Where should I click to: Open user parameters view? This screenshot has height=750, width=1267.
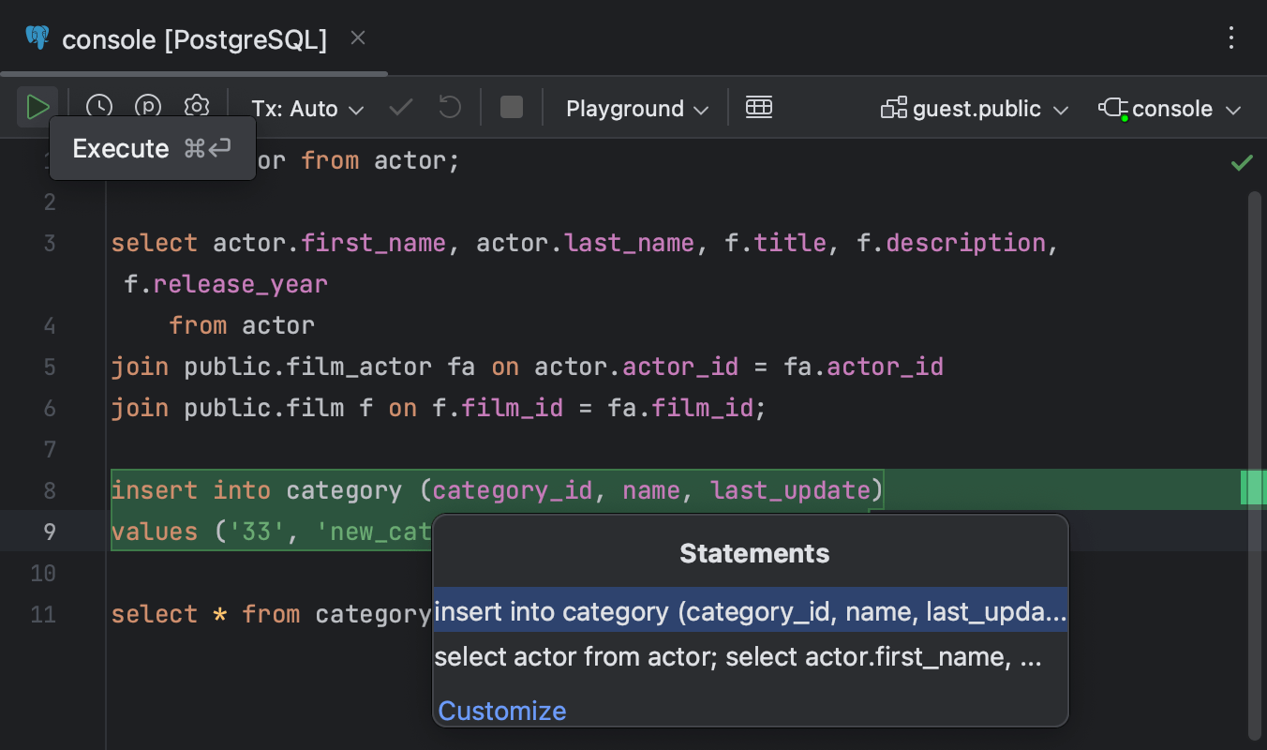[x=148, y=107]
